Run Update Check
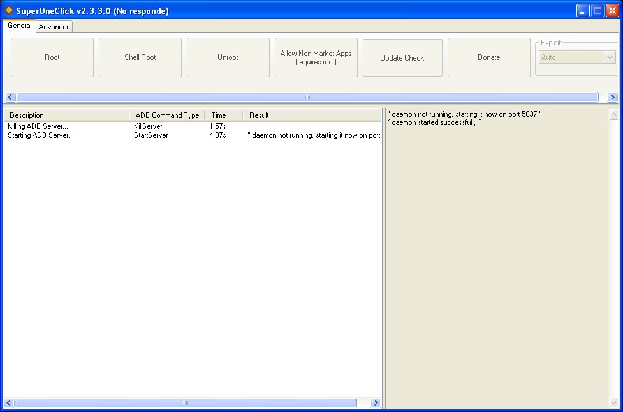Image resolution: width=623 pixels, height=412 pixels. point(402,57)
